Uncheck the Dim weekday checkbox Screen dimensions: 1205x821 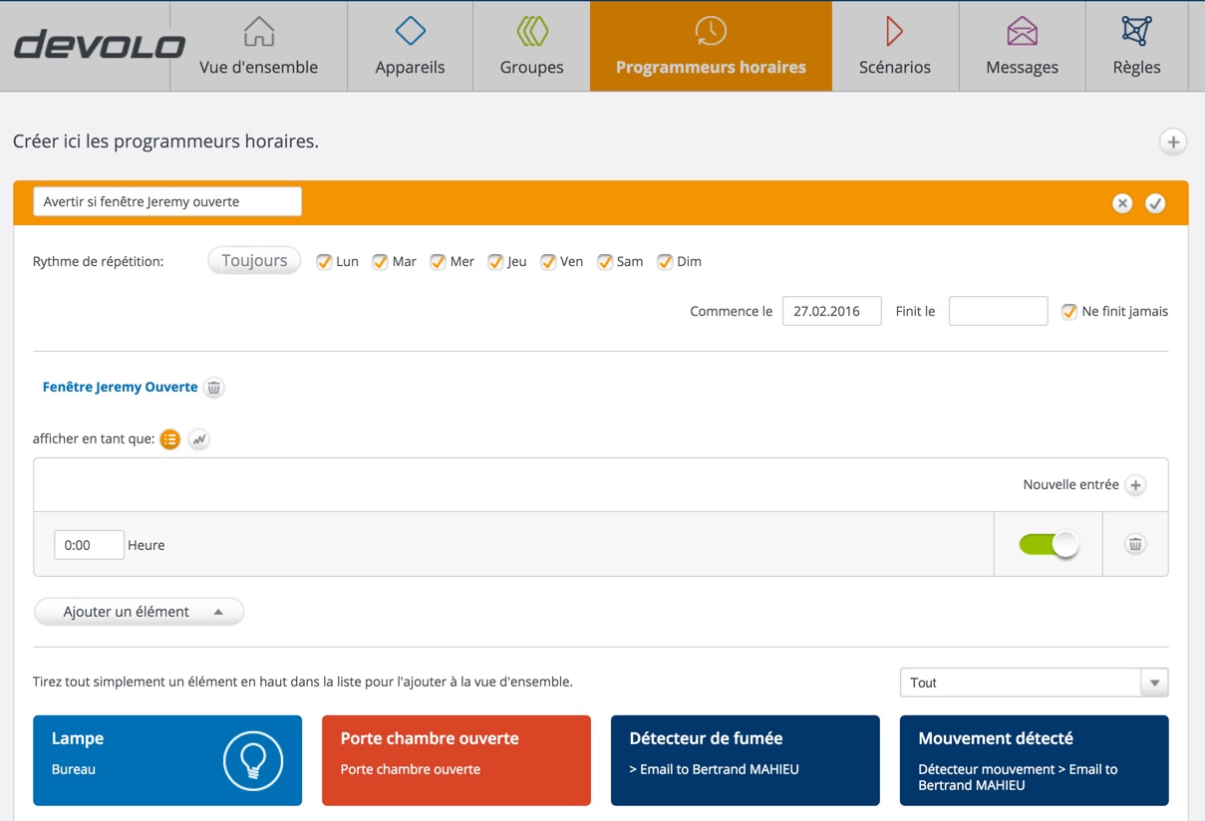click(x=665, y=262)
